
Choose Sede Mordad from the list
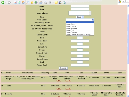click(x=80, y=28)
